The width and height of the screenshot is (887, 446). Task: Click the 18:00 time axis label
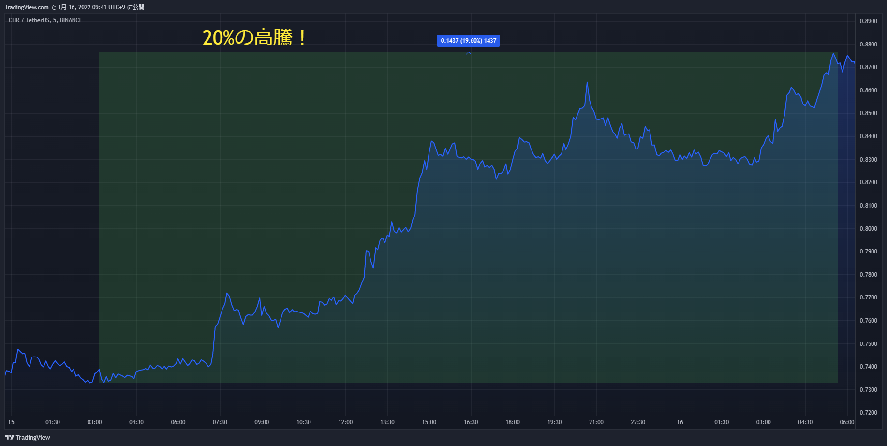513,422
